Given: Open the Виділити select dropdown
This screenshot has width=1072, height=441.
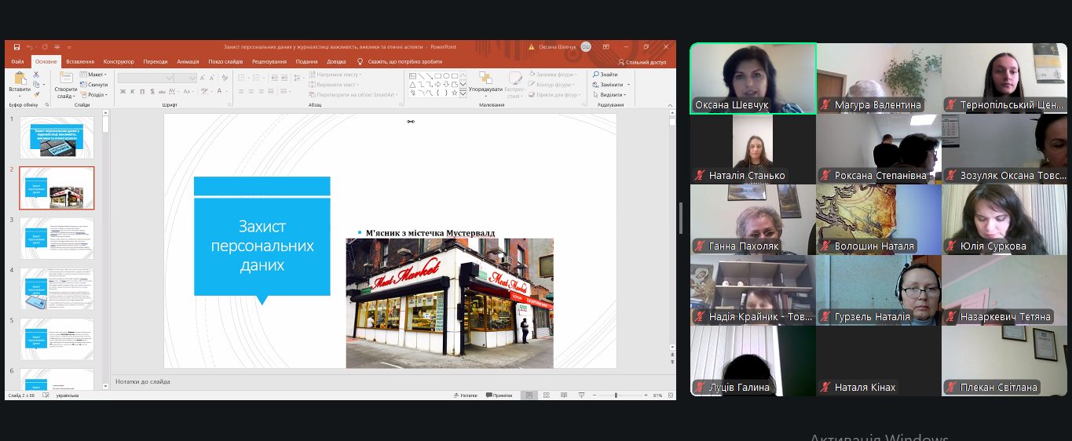Looking at the screenshot, I should coord(612,94).
